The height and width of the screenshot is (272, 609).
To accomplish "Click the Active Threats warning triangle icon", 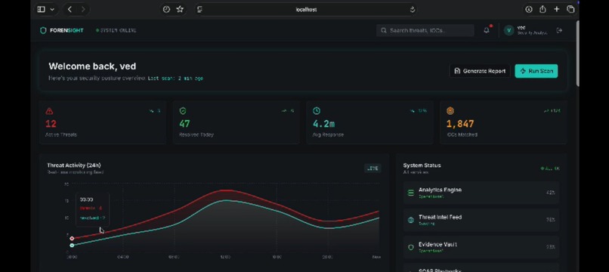I will [49, 111].
